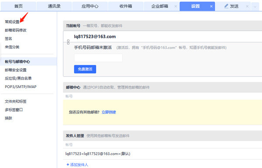Switch to the 首页 tab
Image resolution: width=262 pixels, height=168 pixels.
click(x=18, y=7)
